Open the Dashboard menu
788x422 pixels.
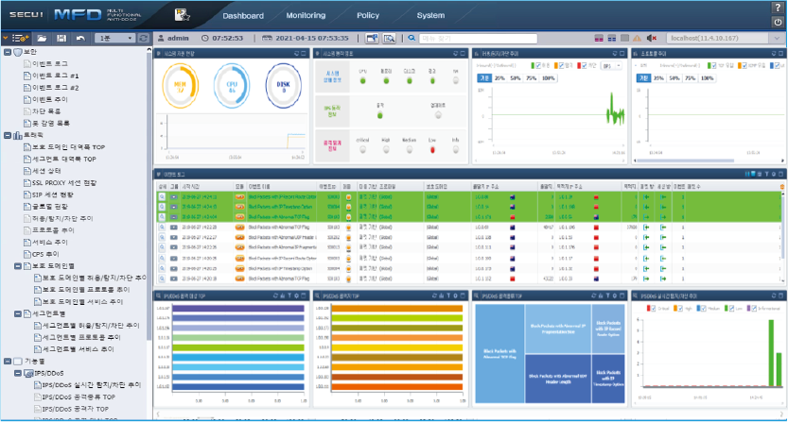243,15
